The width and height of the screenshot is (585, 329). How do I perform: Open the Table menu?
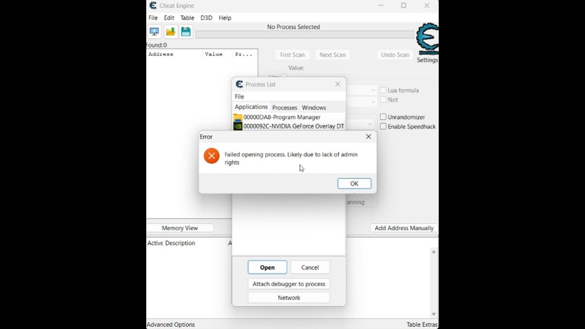[187, 18]
